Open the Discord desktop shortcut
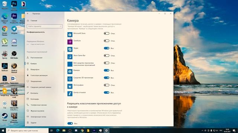The image size is (238, 133). (14, 42)
